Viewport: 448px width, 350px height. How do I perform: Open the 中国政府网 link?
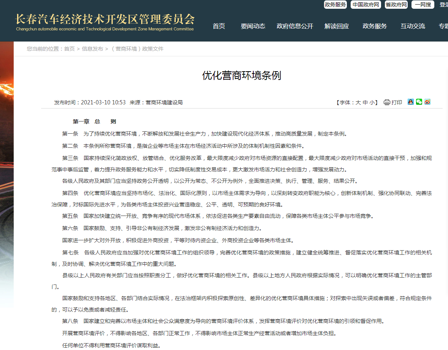365,5
